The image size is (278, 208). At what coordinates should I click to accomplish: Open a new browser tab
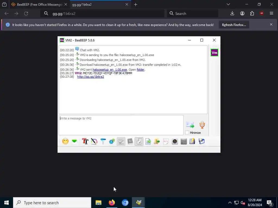(x=136, y=5)
